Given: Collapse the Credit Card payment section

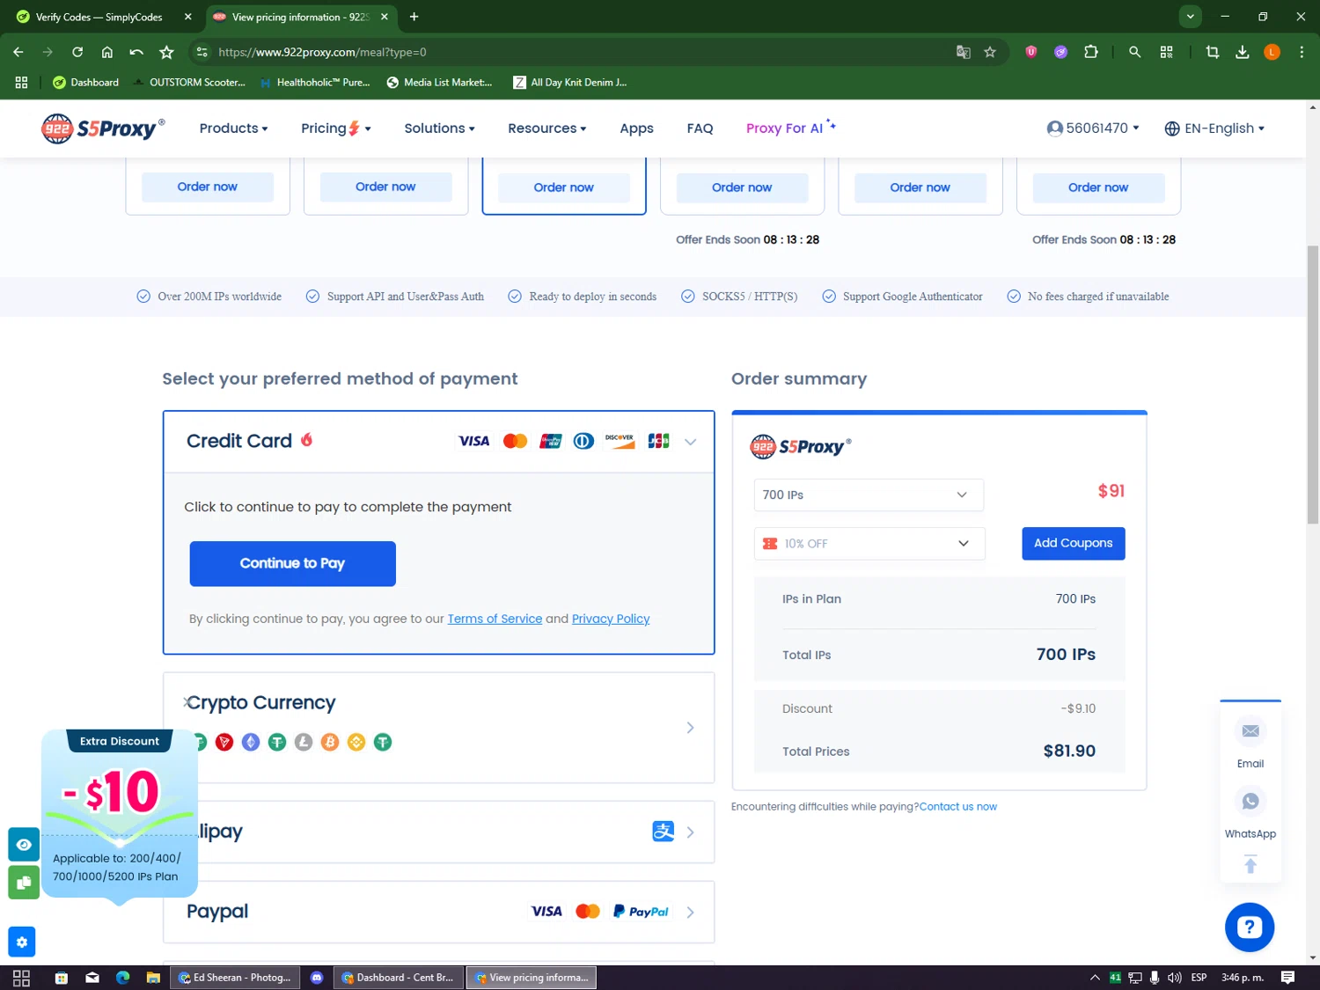Looking at the screenshot, I should (x=691, y=442).
